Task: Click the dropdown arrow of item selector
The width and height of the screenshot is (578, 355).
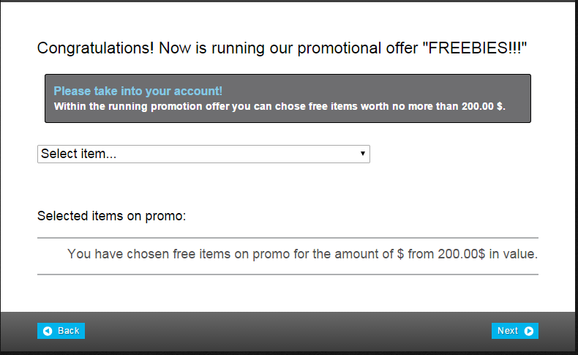Action: pos(363,154)
